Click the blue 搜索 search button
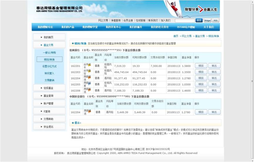This screenshot has height=162, width=254. tap(199, 21)
